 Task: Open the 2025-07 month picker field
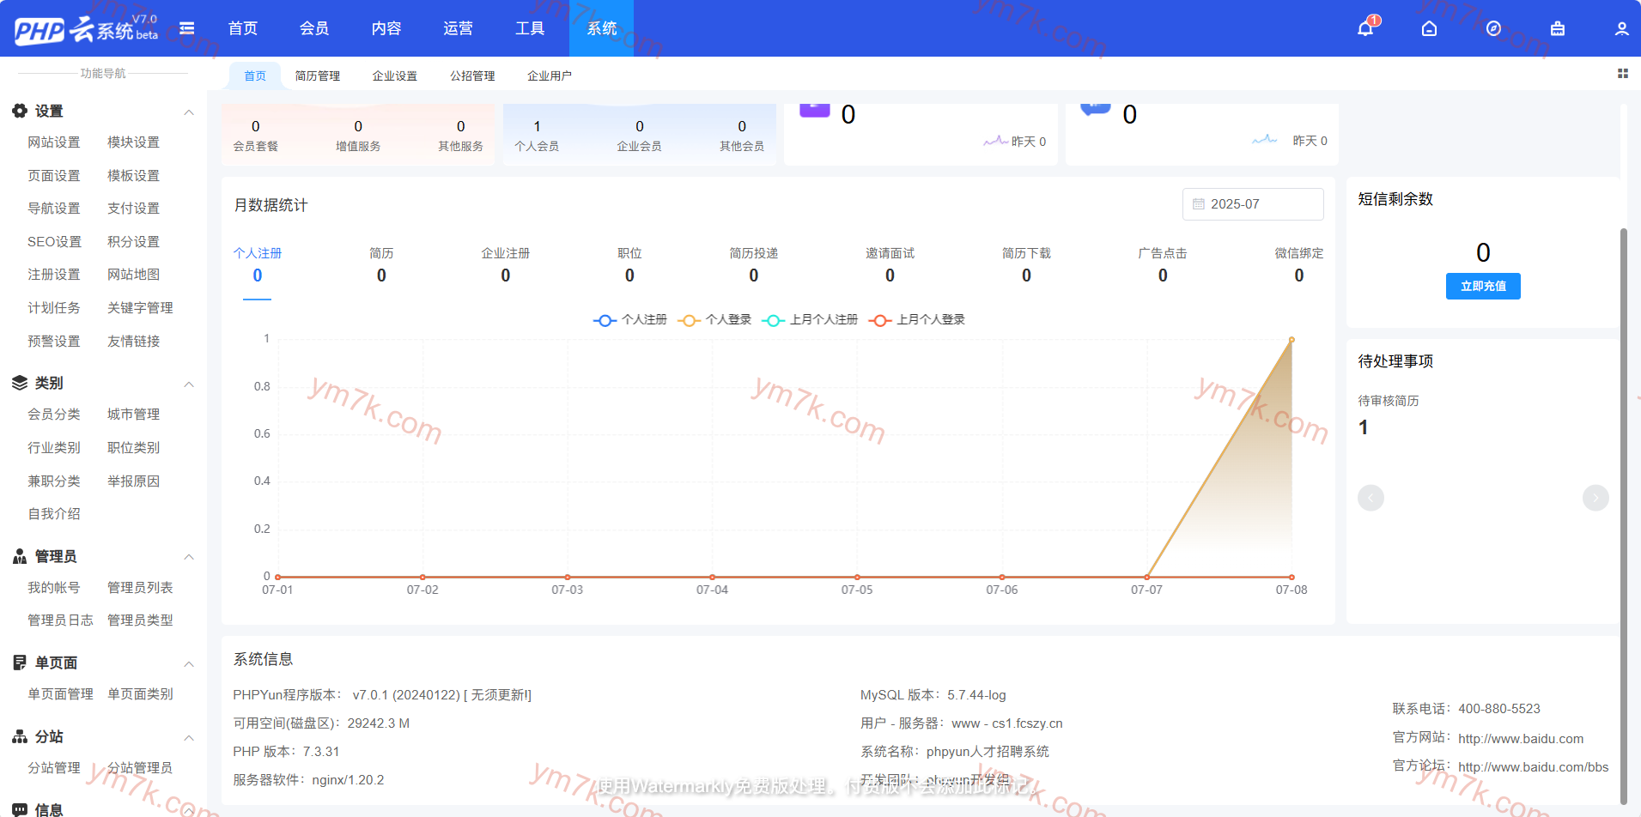point(1252,204)
